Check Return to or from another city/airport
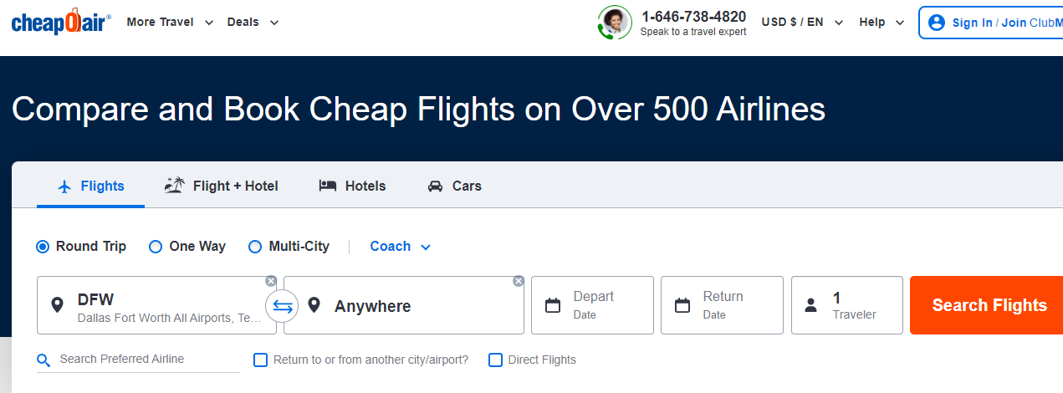 [260, 360]
